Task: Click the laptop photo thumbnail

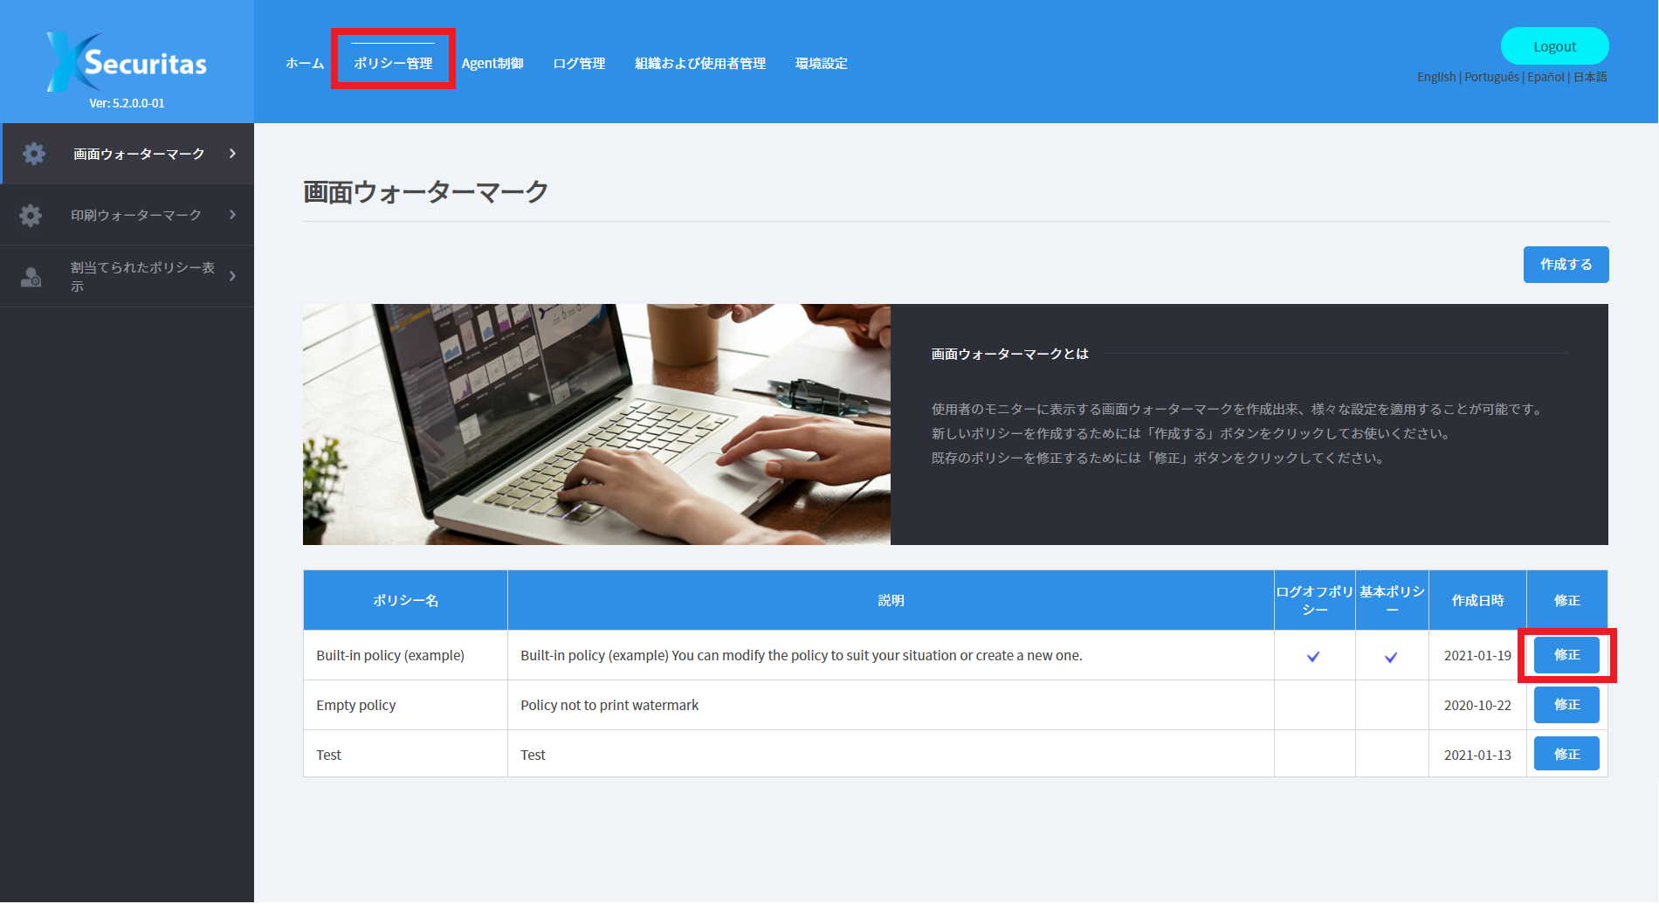Action: coord(596,424)
